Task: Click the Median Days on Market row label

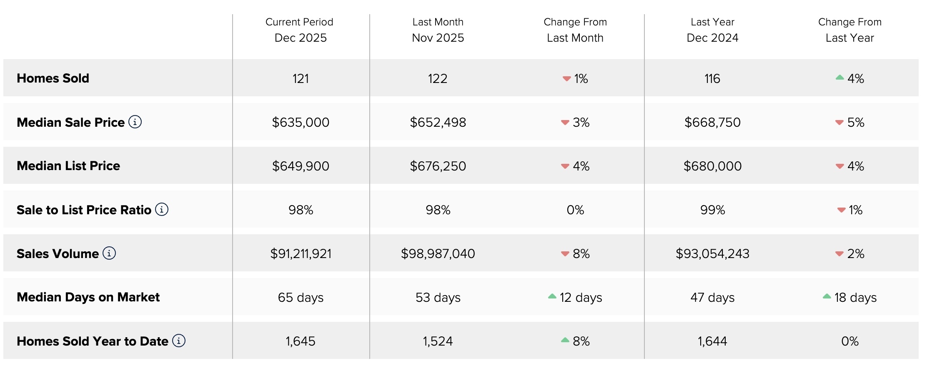Action: point(88,297)
